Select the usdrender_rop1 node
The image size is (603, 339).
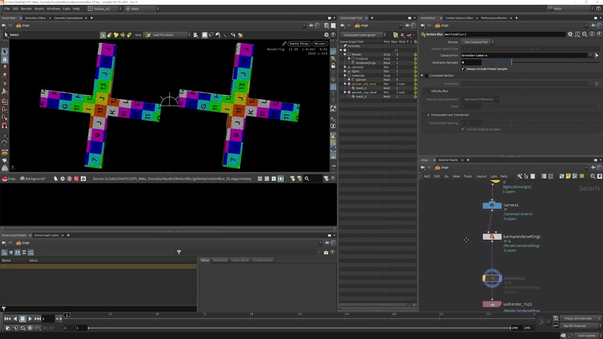coord(492,304)
